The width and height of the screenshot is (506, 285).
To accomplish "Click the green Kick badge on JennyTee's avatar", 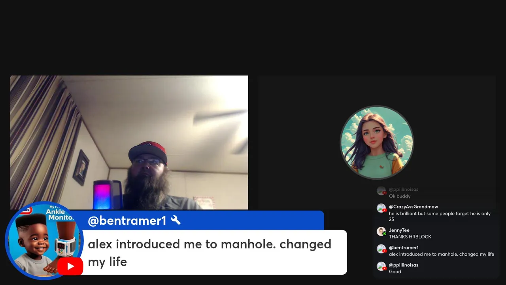I will point(384,234).
